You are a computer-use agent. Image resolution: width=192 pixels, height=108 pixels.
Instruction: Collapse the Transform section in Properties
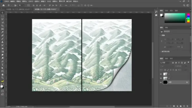[161, 35]
